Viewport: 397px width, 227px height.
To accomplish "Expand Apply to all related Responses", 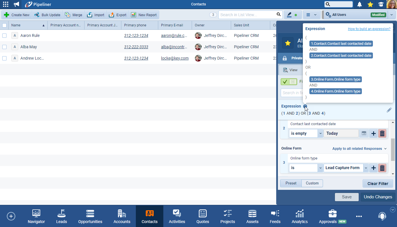I will 359,148.
